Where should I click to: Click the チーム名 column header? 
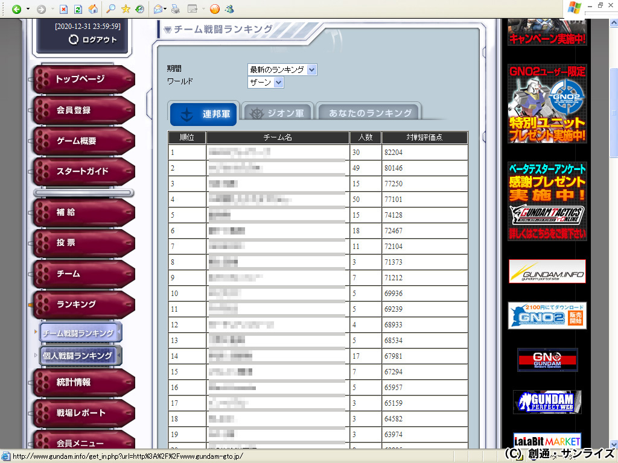coord(278,137)
